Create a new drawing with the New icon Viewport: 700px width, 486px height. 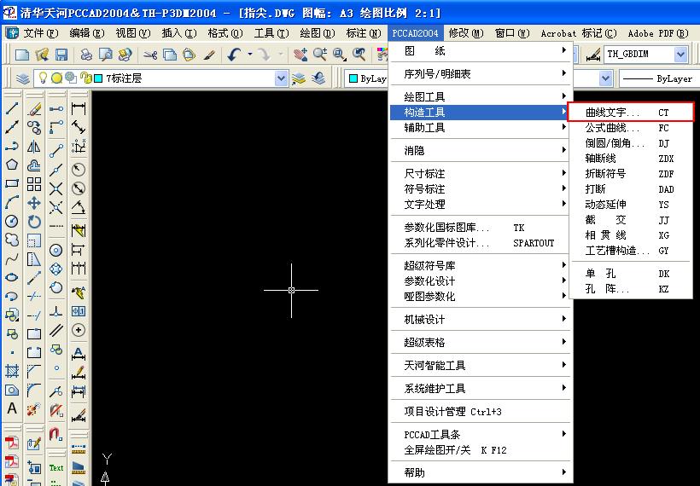click(x=22, y=55)
